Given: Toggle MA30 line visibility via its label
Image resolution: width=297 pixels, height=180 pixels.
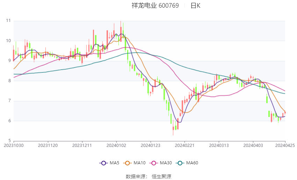Looking at the screenshot, I should pos(164,163).
